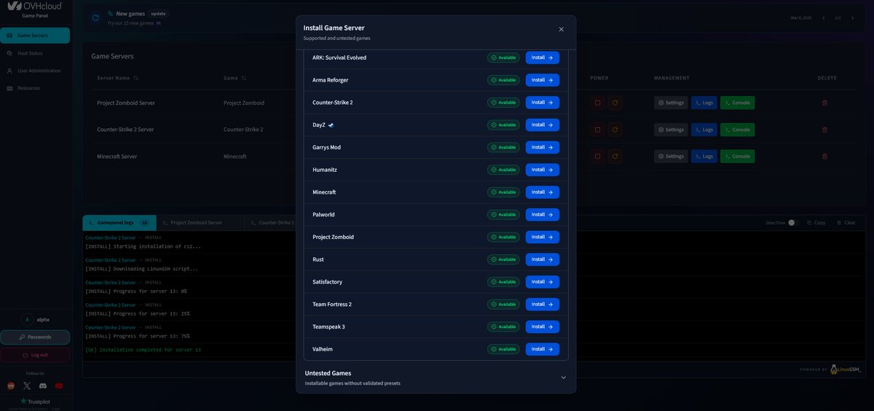This screenshot has height=411, width=874.
Task: Open Settings for Minecraft Server
Action: click(671, 156)
